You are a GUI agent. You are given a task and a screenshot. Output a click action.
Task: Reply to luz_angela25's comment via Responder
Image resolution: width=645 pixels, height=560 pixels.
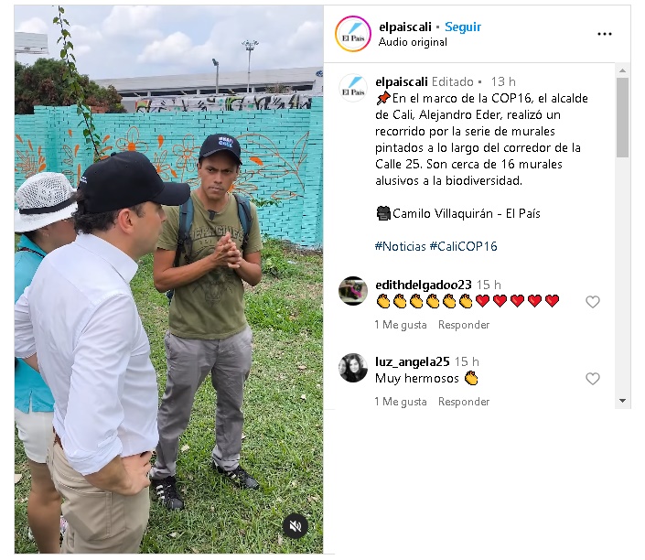[464, 401]
